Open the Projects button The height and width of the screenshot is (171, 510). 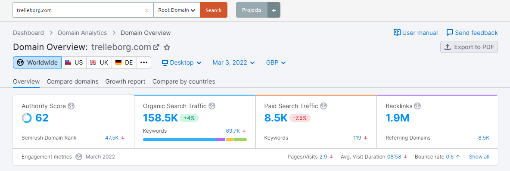tap(252, 10)
